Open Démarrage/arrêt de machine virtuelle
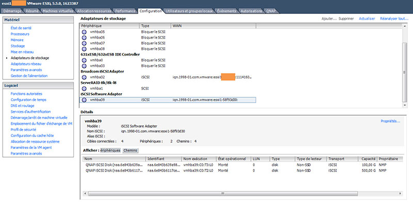Viewport: 413px width, 206px height. (x=39, y=118)
